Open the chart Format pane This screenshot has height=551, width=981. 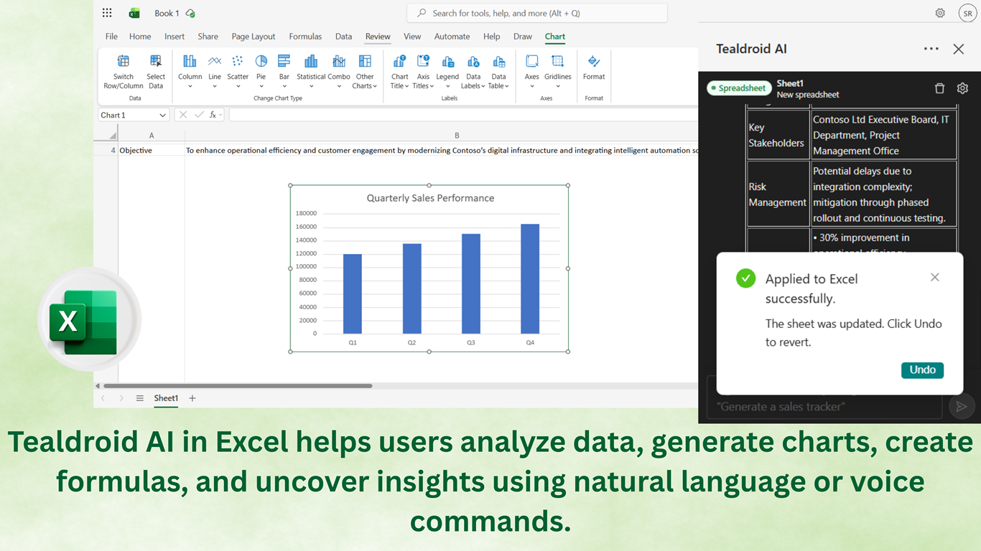pyautogui.click(x=594, y=67)
